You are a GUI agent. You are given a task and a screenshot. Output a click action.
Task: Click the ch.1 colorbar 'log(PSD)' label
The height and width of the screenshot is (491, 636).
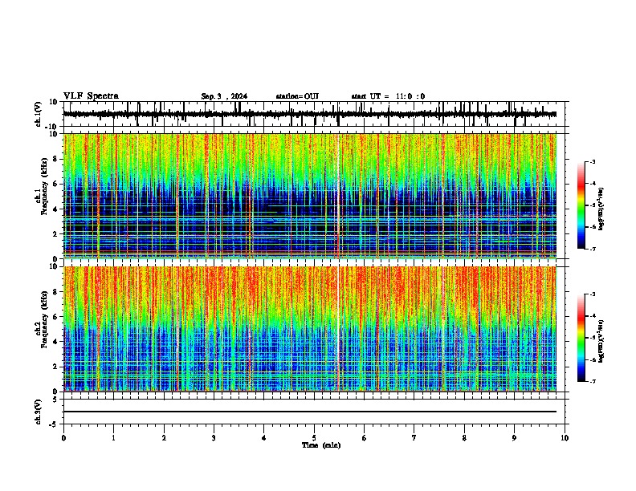pyautogui.click(x=601, y=209)
